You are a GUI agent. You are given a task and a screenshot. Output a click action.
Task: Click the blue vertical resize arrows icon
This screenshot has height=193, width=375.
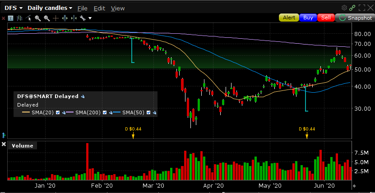(x=4, y=135)
